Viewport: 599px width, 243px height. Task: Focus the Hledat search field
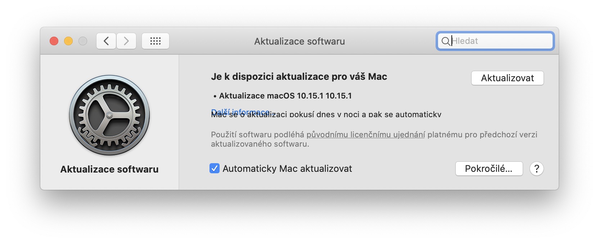pos(500,41)
